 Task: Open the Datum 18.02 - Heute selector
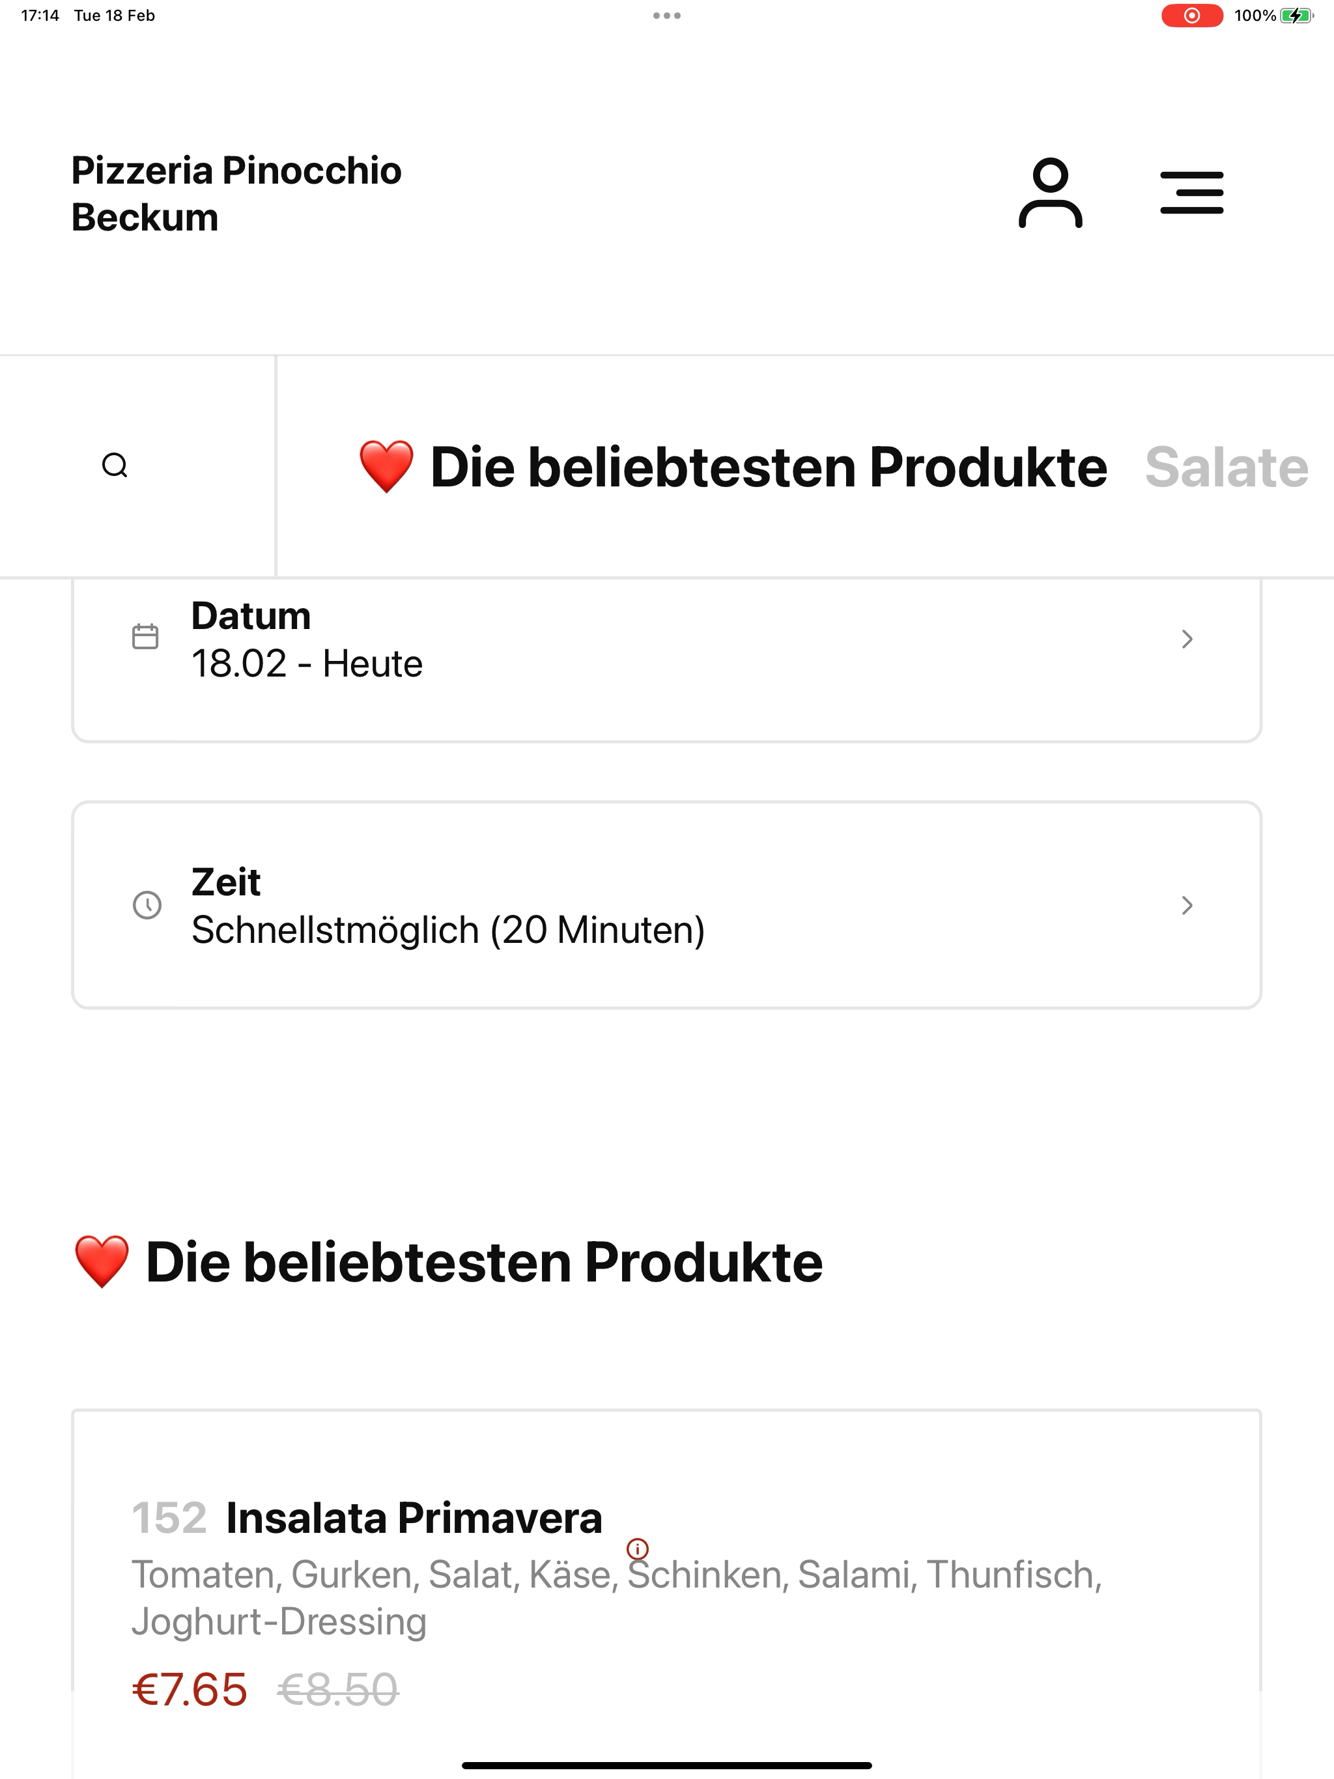(x=667, y=660)
